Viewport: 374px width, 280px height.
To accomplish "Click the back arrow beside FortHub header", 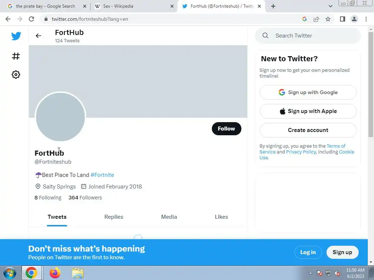I will click(38, 36).
